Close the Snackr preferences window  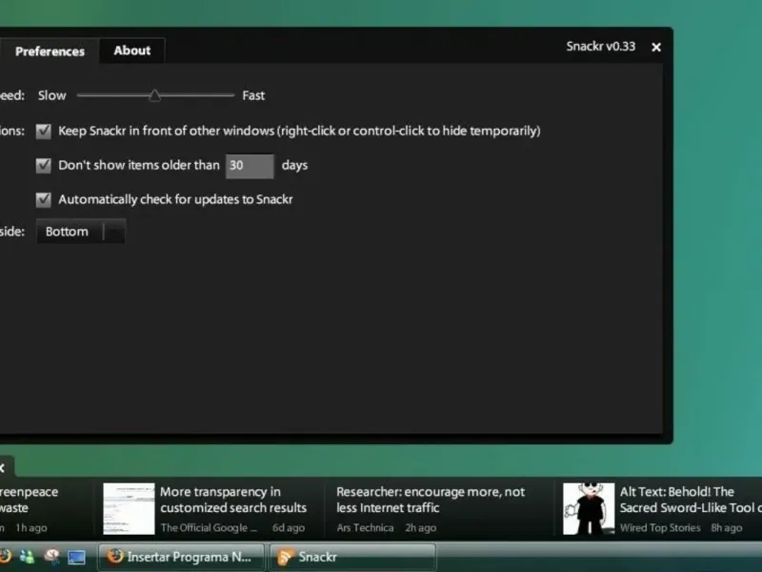(x=656, y=47)
